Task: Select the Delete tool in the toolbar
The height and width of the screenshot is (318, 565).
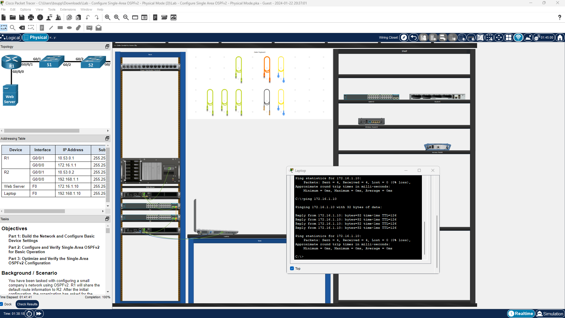Action: tap(22, 28)
